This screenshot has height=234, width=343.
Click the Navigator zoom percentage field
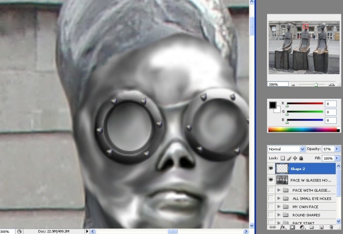coord(278,84)
